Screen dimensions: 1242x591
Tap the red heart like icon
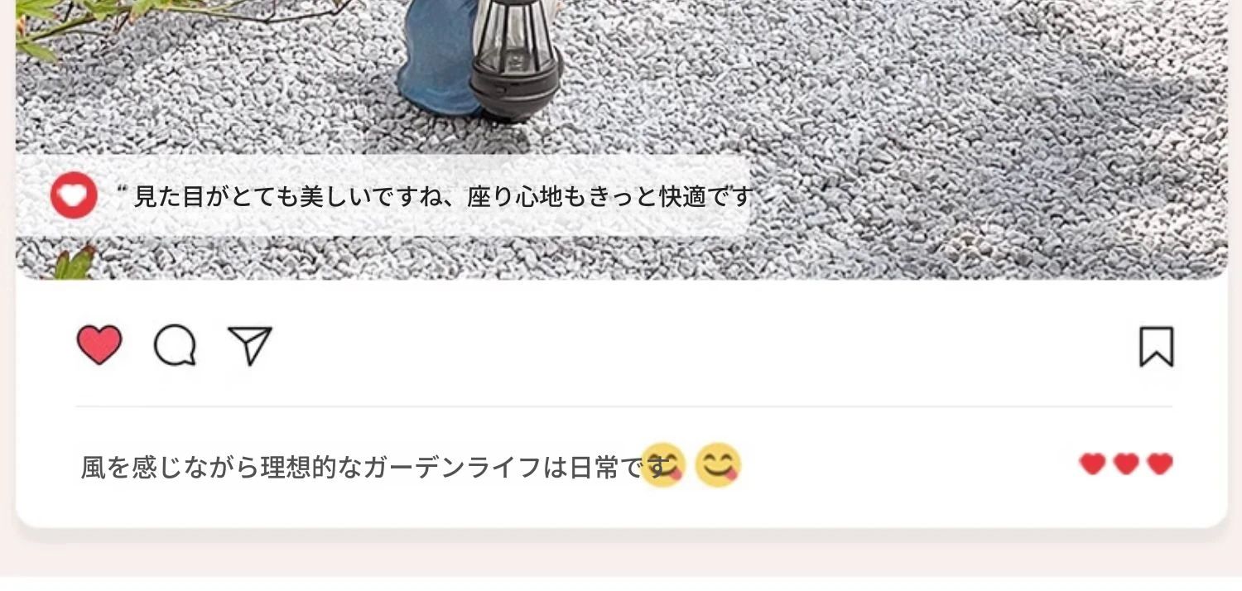(99, 345)
